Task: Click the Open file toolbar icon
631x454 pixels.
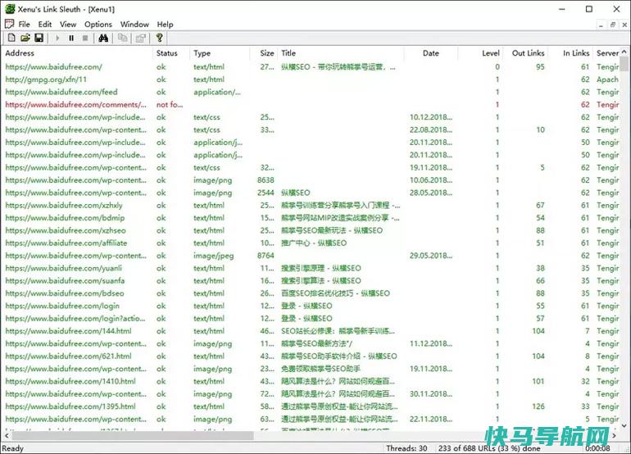Action: [x=25, y=39]
